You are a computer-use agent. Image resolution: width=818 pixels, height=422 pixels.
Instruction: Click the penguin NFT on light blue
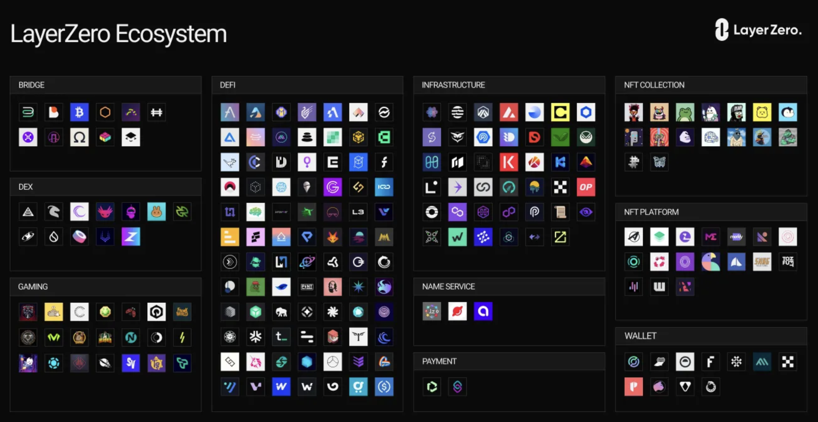[x=788, y=112]
